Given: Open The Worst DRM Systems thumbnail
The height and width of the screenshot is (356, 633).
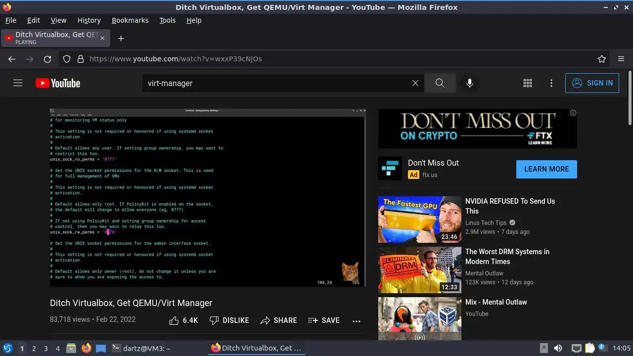Looking at the screenshot, I should 420,270.
